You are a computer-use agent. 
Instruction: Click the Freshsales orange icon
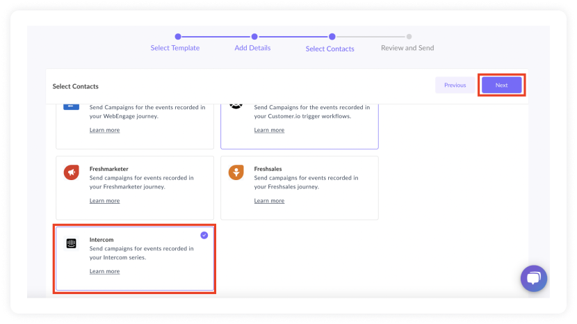(236, 172)
